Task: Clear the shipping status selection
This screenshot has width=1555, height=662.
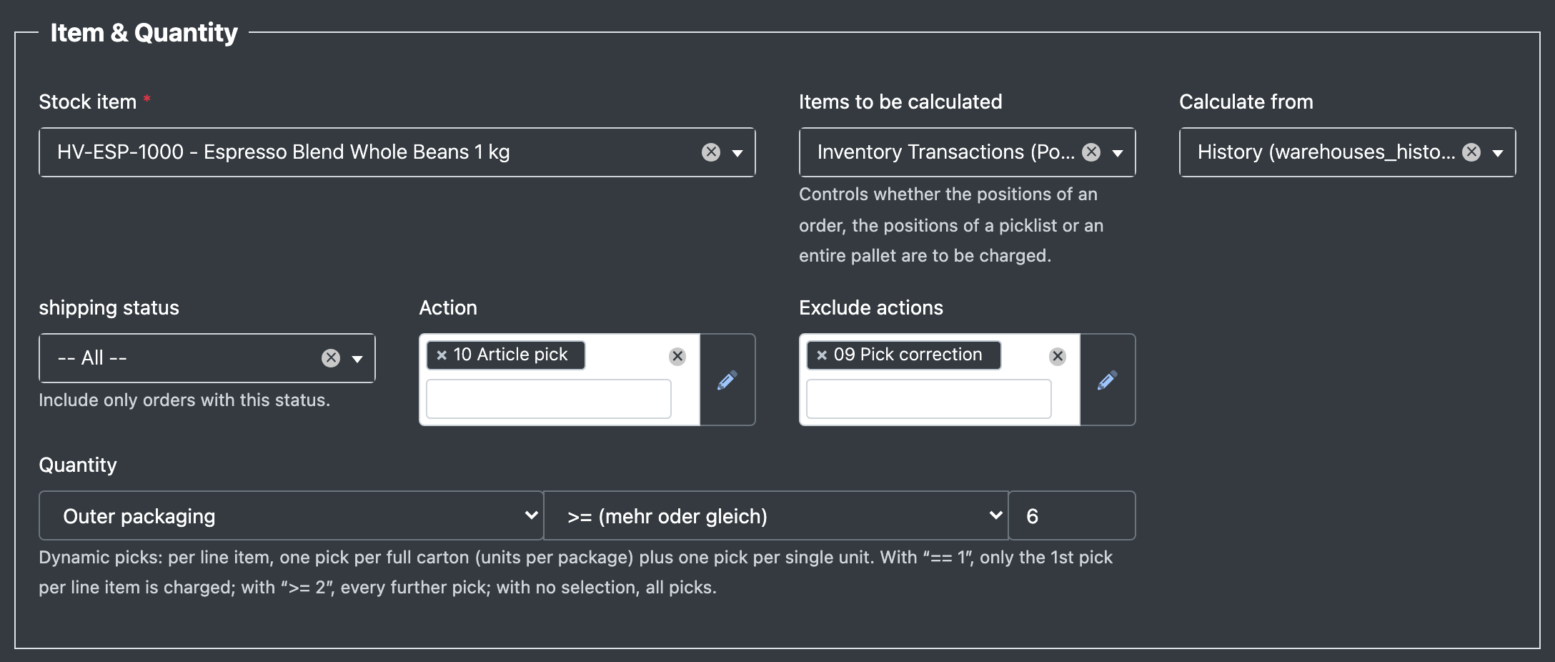Action: point(331,358)
